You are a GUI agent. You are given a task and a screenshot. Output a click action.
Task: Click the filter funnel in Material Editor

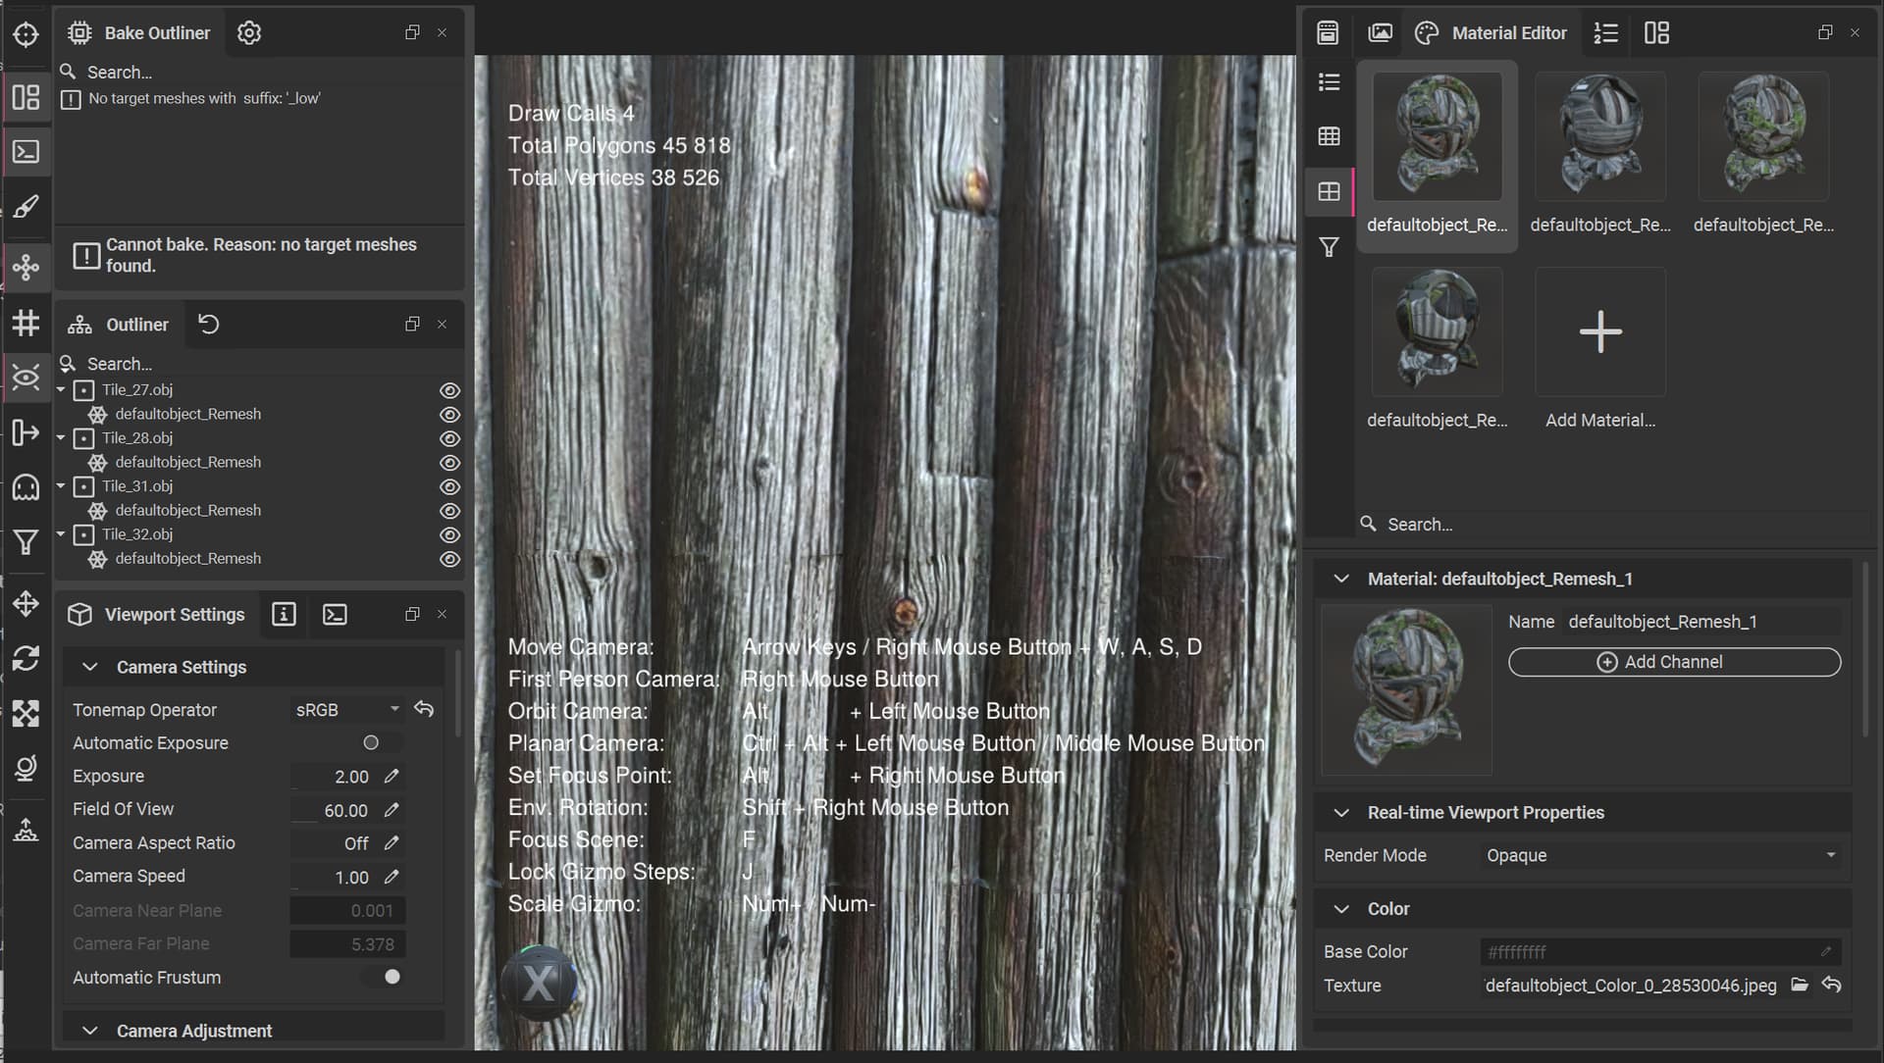(1329, 247)
